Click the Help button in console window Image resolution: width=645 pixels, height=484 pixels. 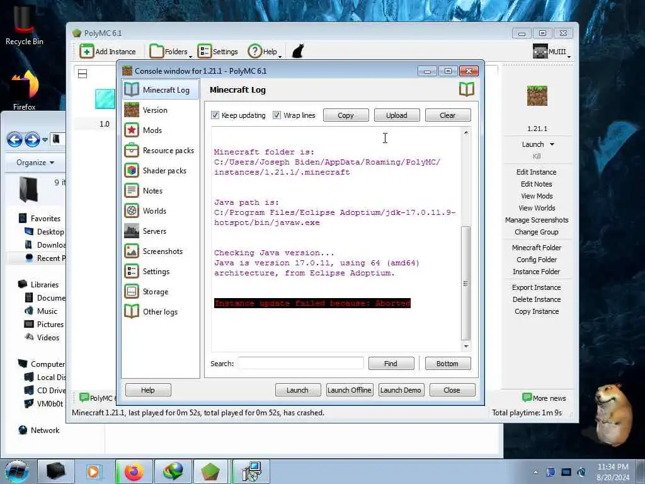[x=148, y=389]
